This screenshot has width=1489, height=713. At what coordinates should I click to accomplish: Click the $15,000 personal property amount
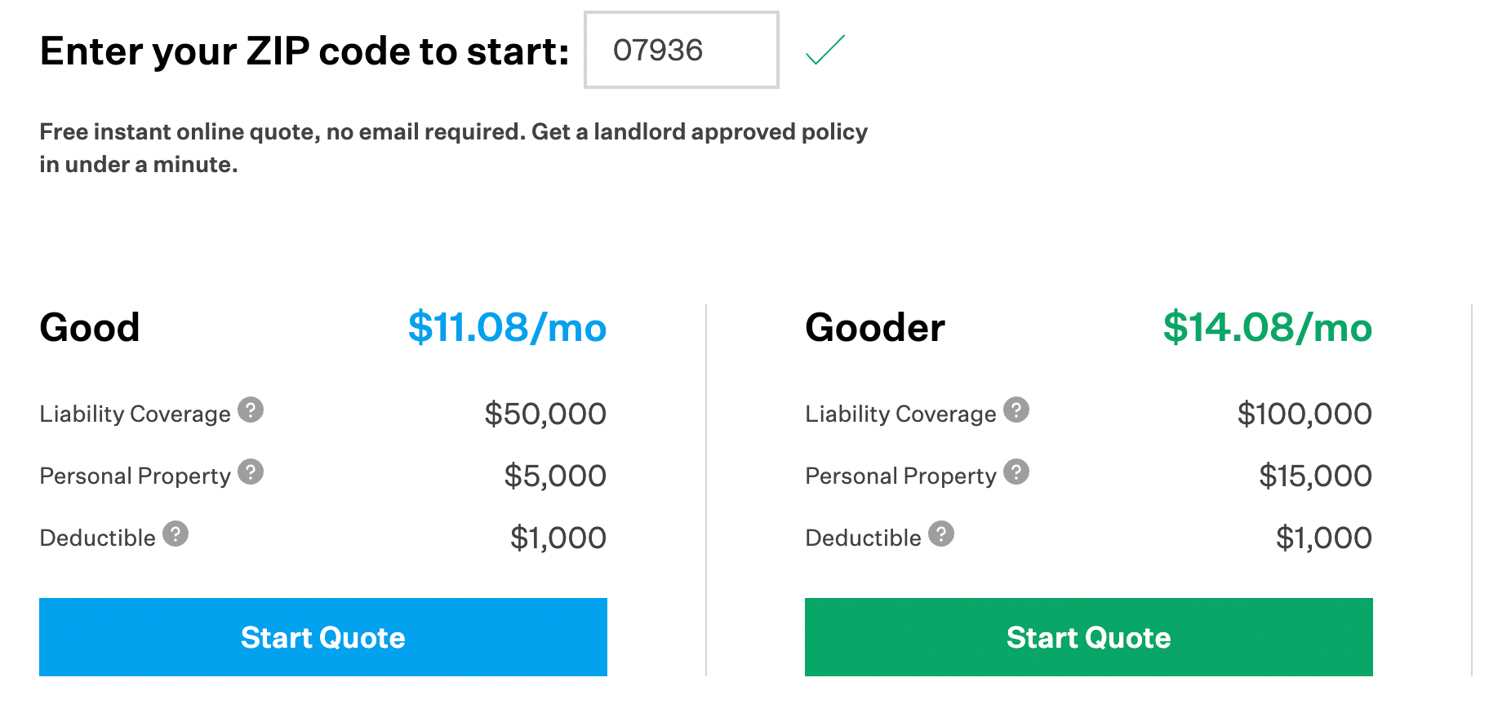click(x=1317, y=476)
